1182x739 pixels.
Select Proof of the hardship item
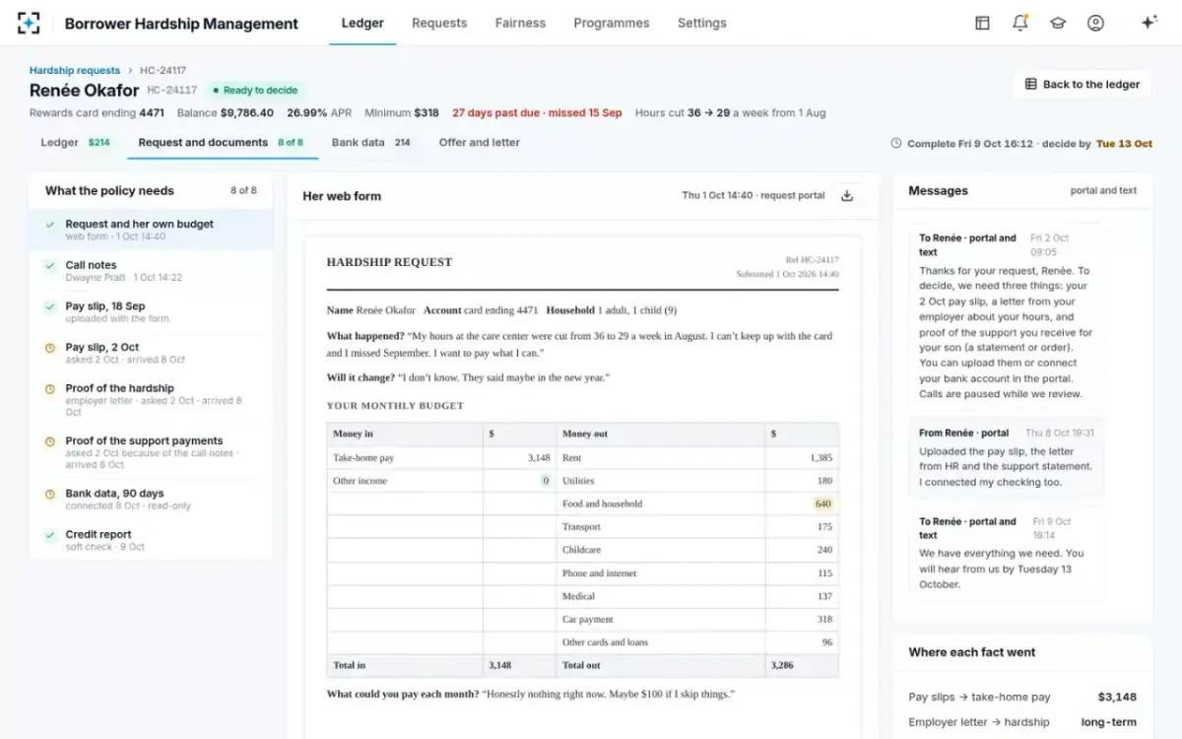[x=151, y=400]
